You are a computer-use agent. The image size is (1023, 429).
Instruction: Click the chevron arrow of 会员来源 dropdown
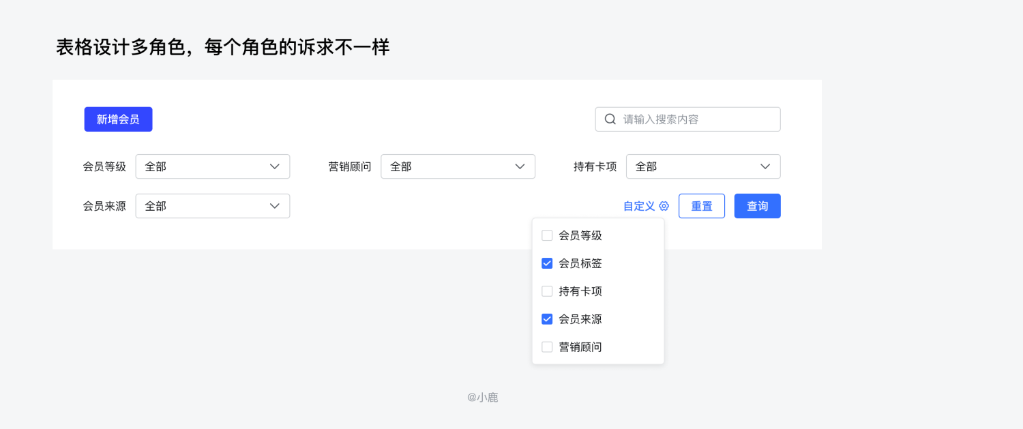coord(275,206)
